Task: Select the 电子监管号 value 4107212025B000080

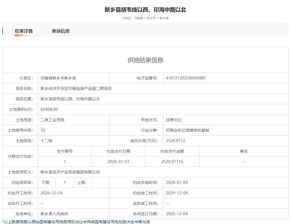Action: [x=186, y=78]
